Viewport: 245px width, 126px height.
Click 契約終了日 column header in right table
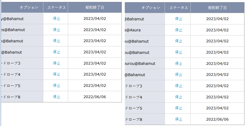pos(217,8)
